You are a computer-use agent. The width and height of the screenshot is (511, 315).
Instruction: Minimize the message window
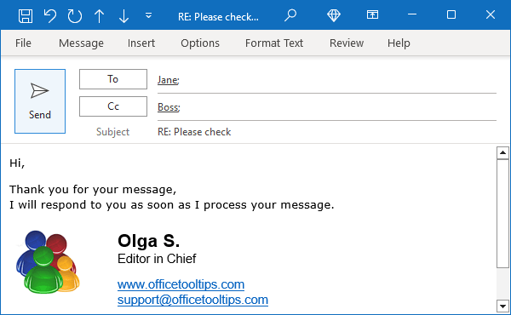[x=412, y=14]
